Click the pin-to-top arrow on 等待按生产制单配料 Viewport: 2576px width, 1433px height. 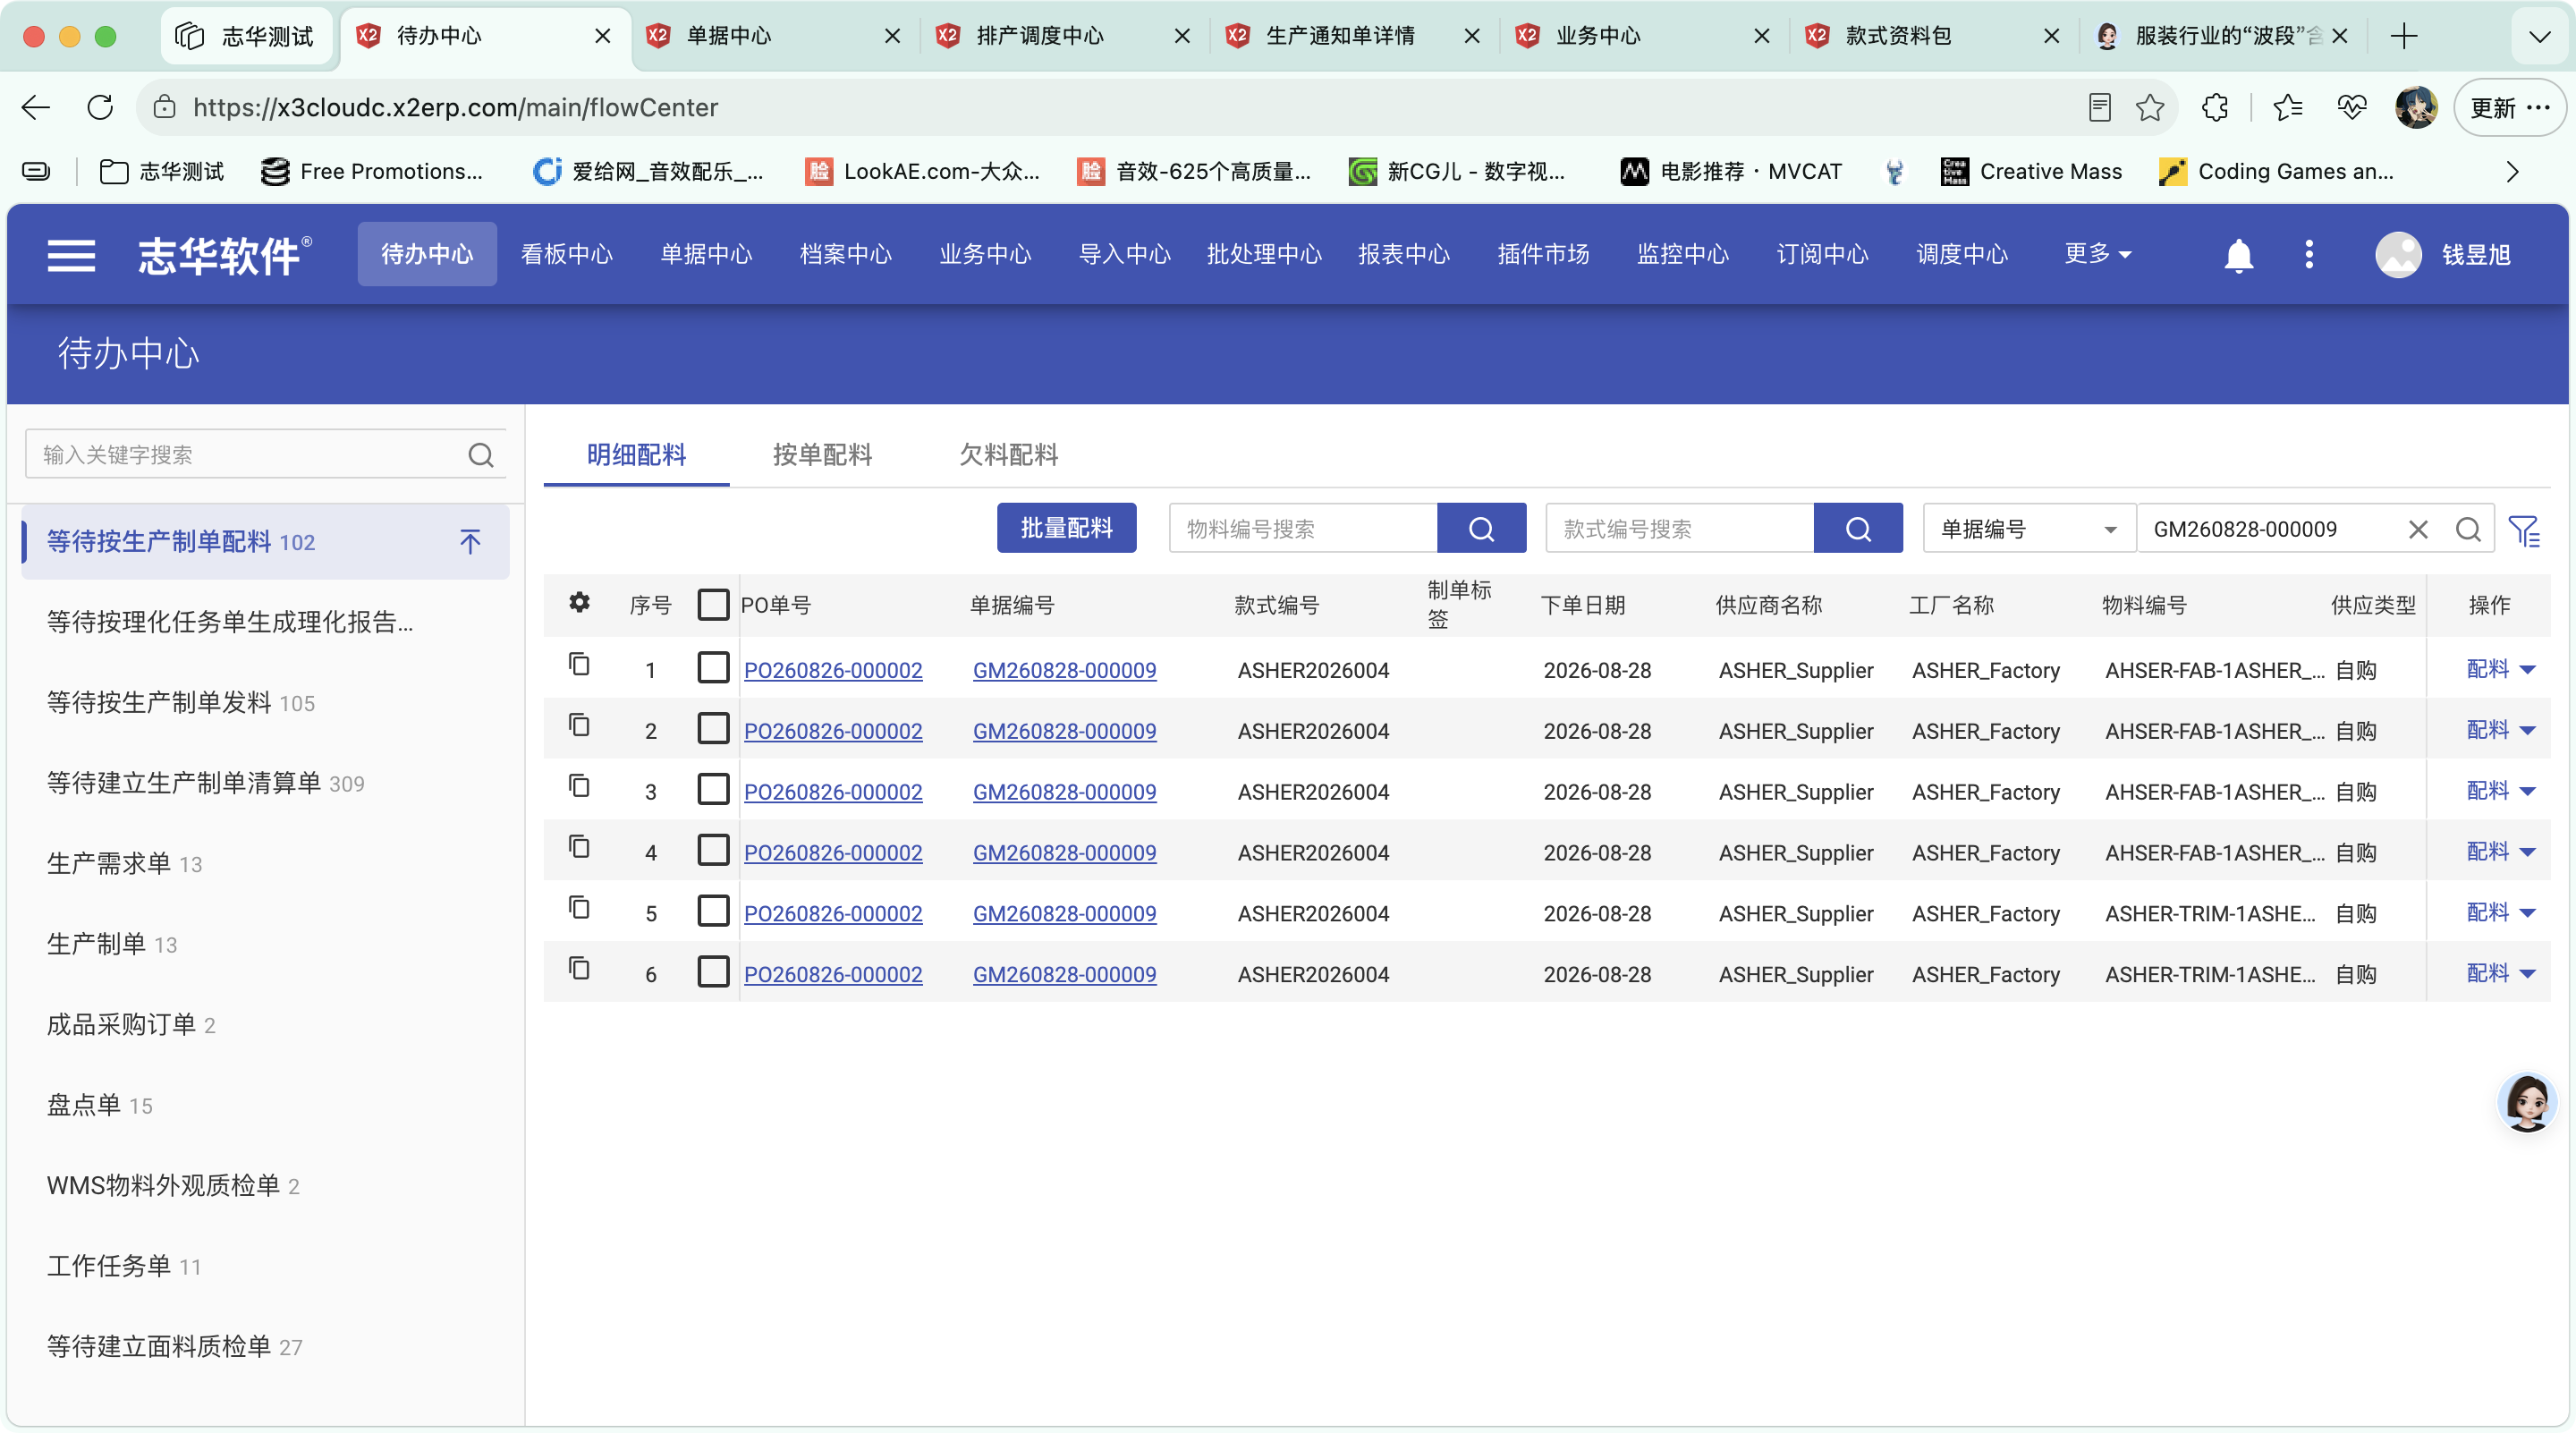click(470, 541)
